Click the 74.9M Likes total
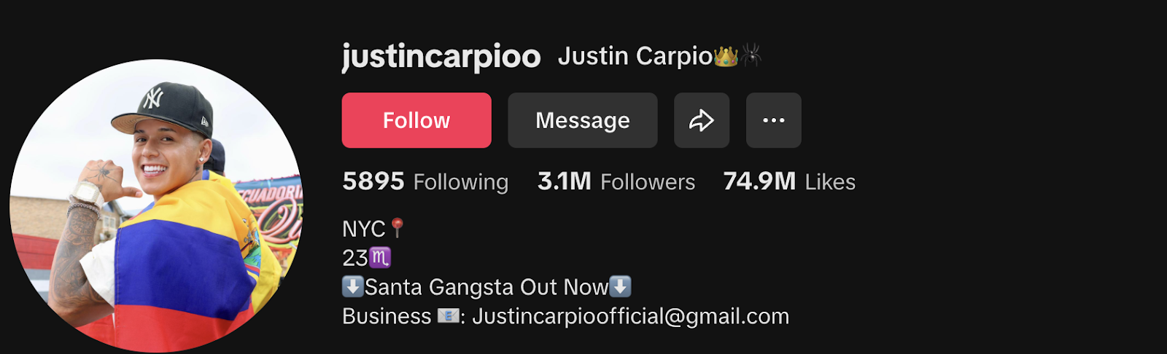The height and width of the screenshot is (354, 1167). pyautogui.click(x=789, y=181)
